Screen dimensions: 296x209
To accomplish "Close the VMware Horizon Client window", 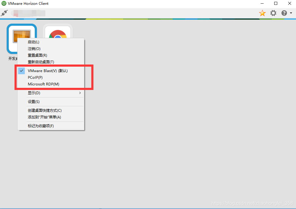I will [289, 3].
